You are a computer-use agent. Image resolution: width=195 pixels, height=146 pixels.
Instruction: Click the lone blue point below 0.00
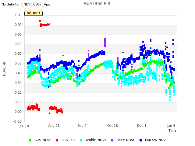49,113
